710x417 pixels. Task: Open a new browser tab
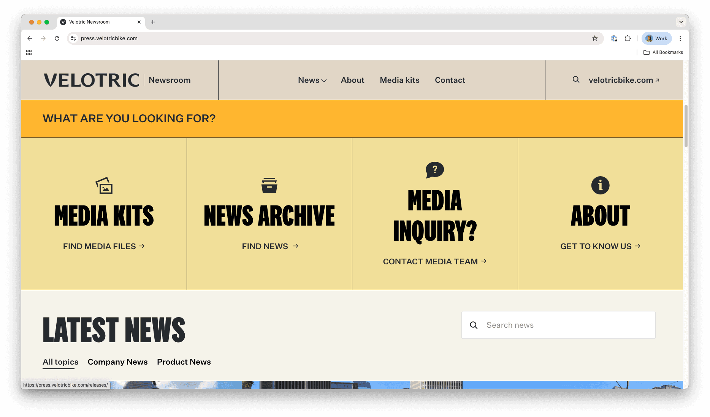click(153, 22)
